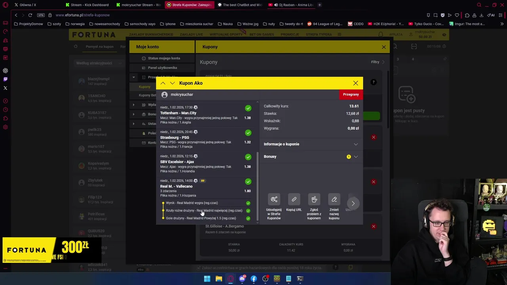
Task: Click the Opera logo menu button
Action: coord(5,5)
